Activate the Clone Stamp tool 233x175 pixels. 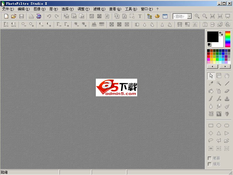pyautogui.click(x=227, y=99)
